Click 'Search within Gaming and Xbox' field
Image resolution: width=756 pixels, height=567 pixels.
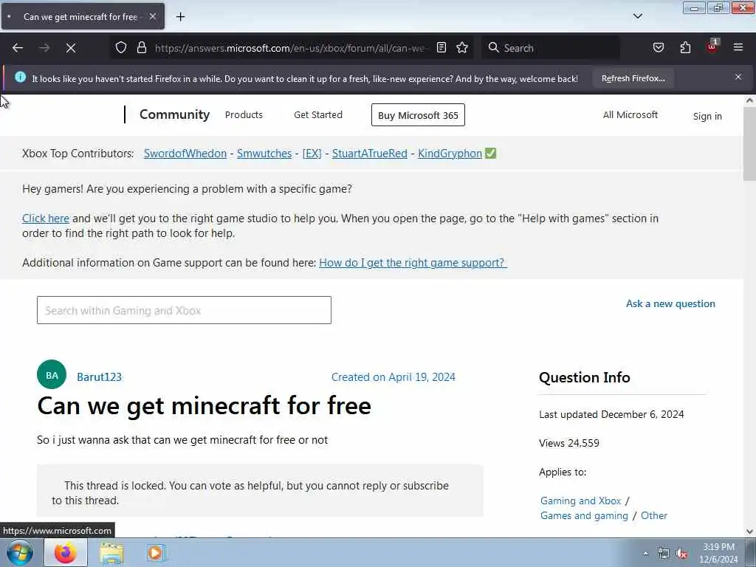[184, 310]
